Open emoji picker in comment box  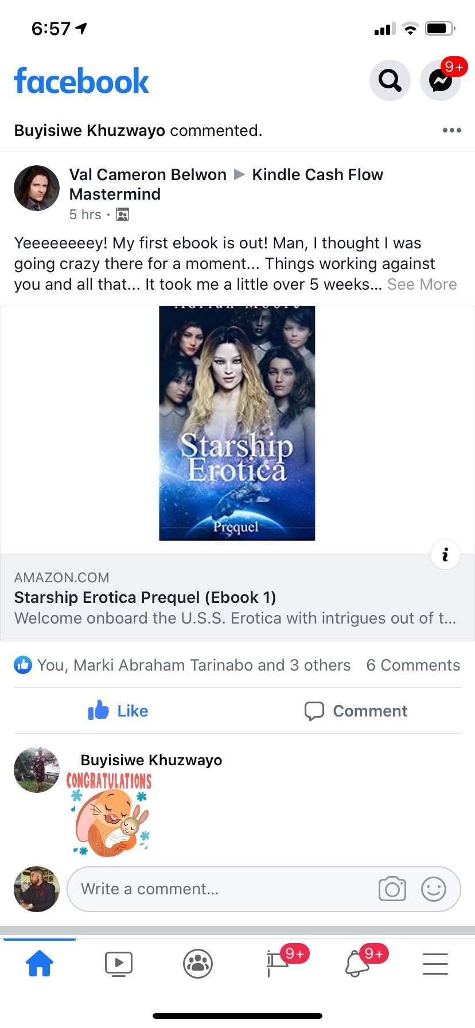(434, 889)
